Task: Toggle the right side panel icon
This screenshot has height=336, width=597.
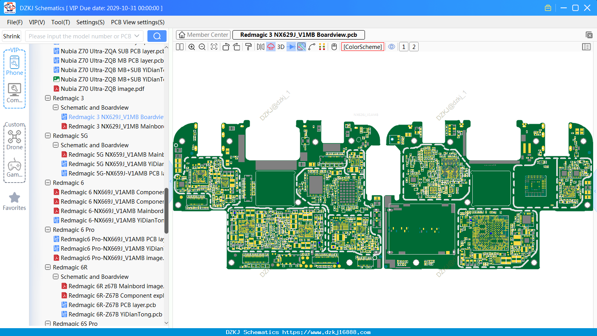Action: pos(586,47)
